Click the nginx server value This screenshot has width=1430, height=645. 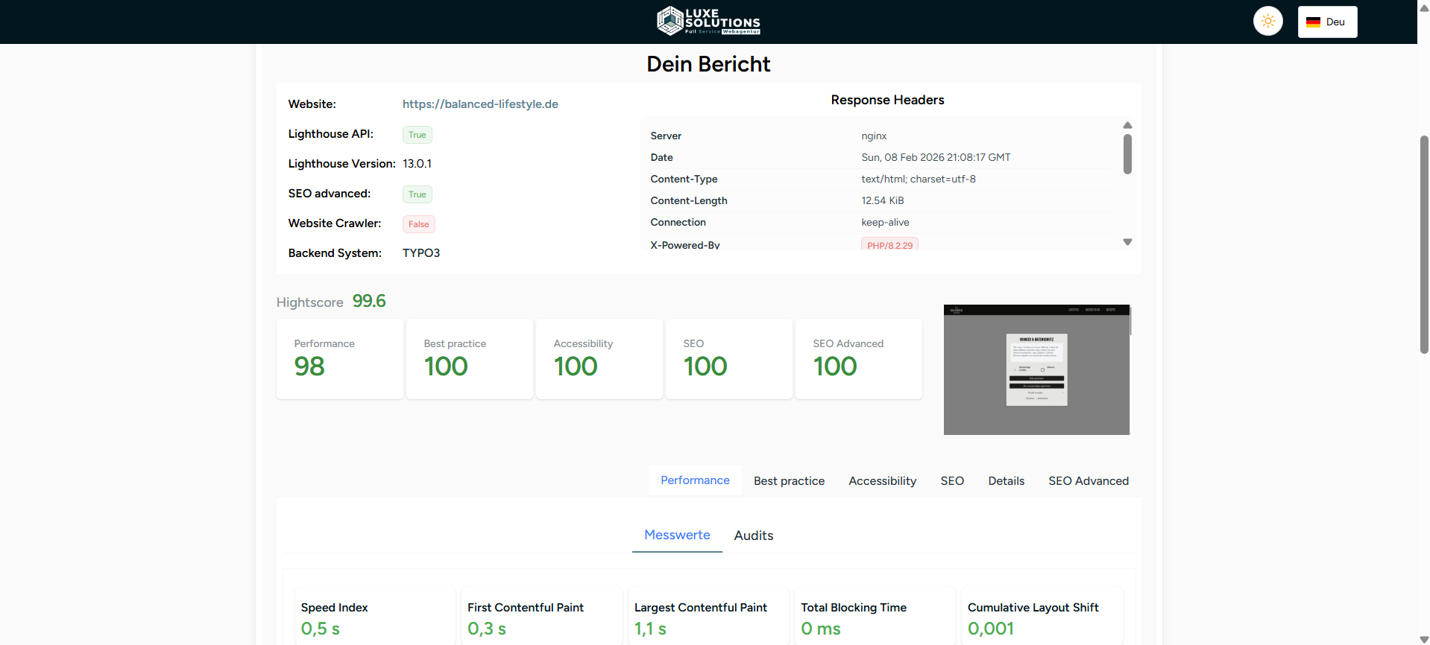tap(874, 136)
